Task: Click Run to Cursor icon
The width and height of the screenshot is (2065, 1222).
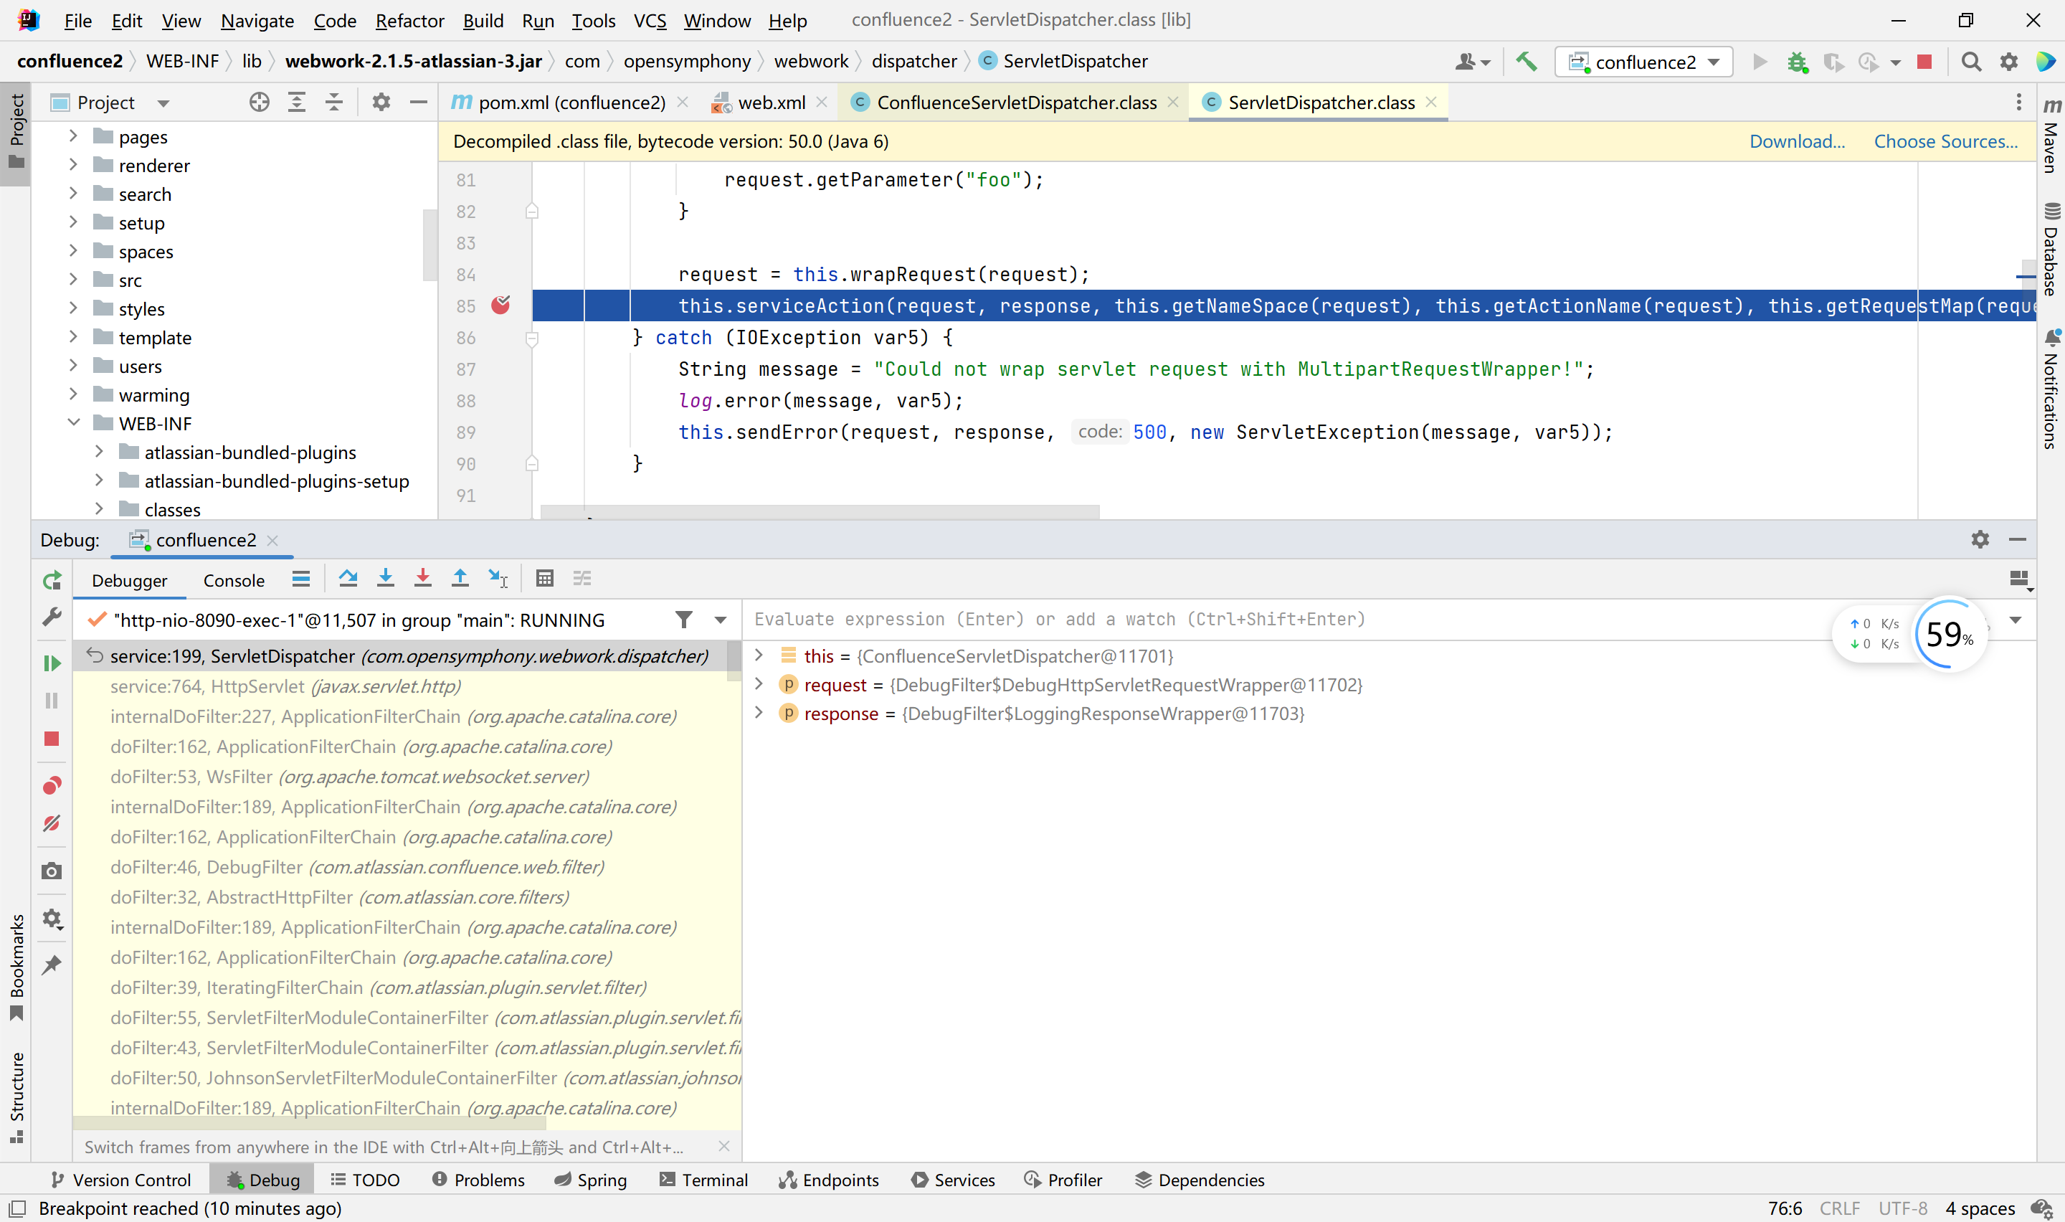Action: click(498, 579)
